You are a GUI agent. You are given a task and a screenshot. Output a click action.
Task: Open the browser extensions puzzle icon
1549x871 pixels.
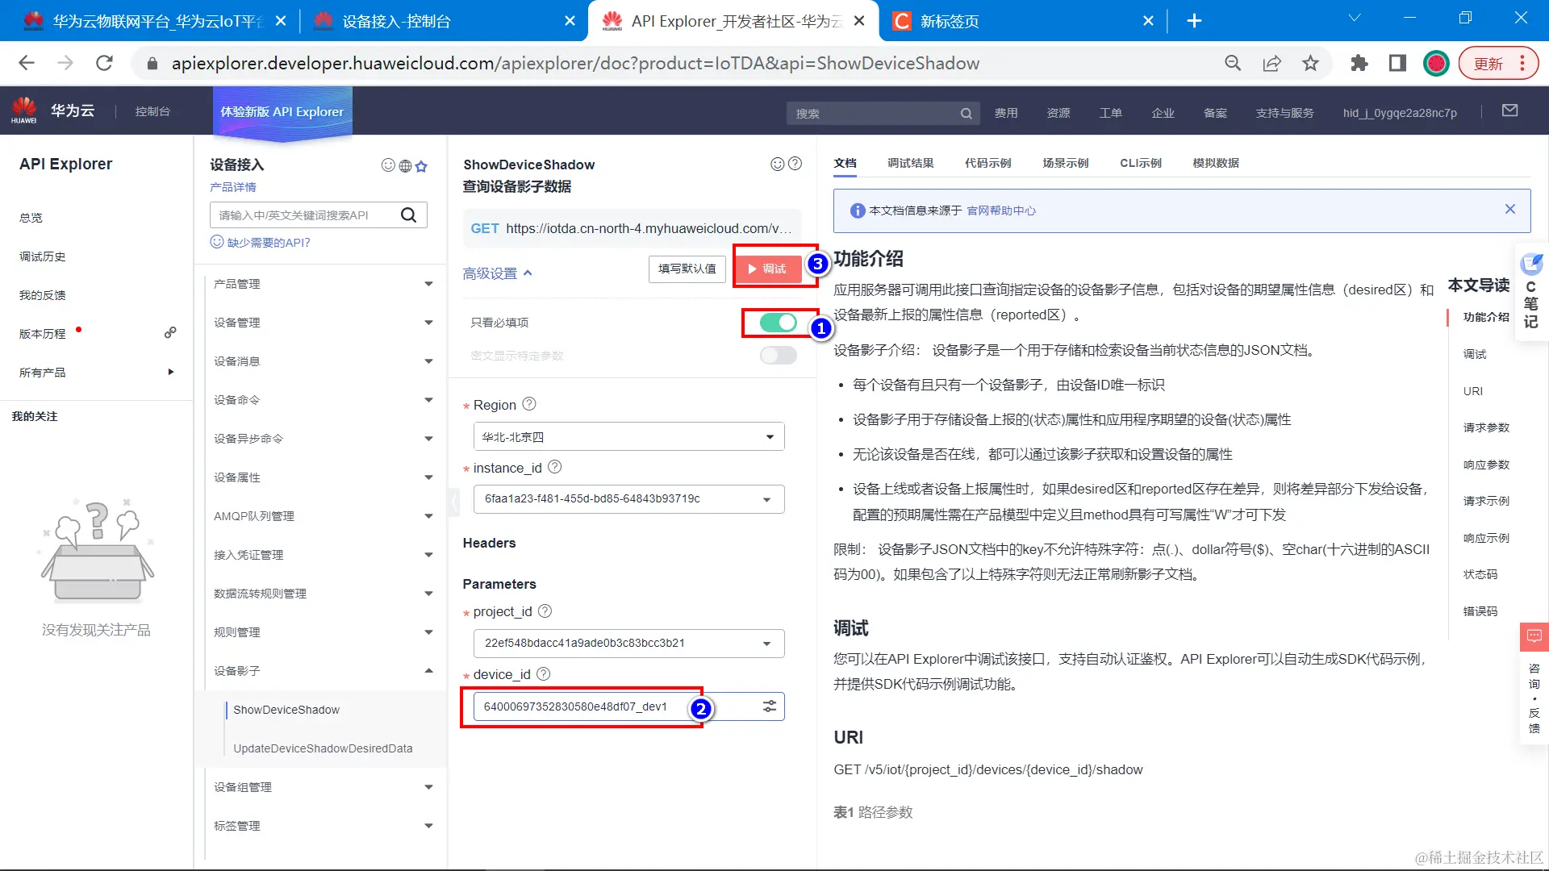point(1359,63)
